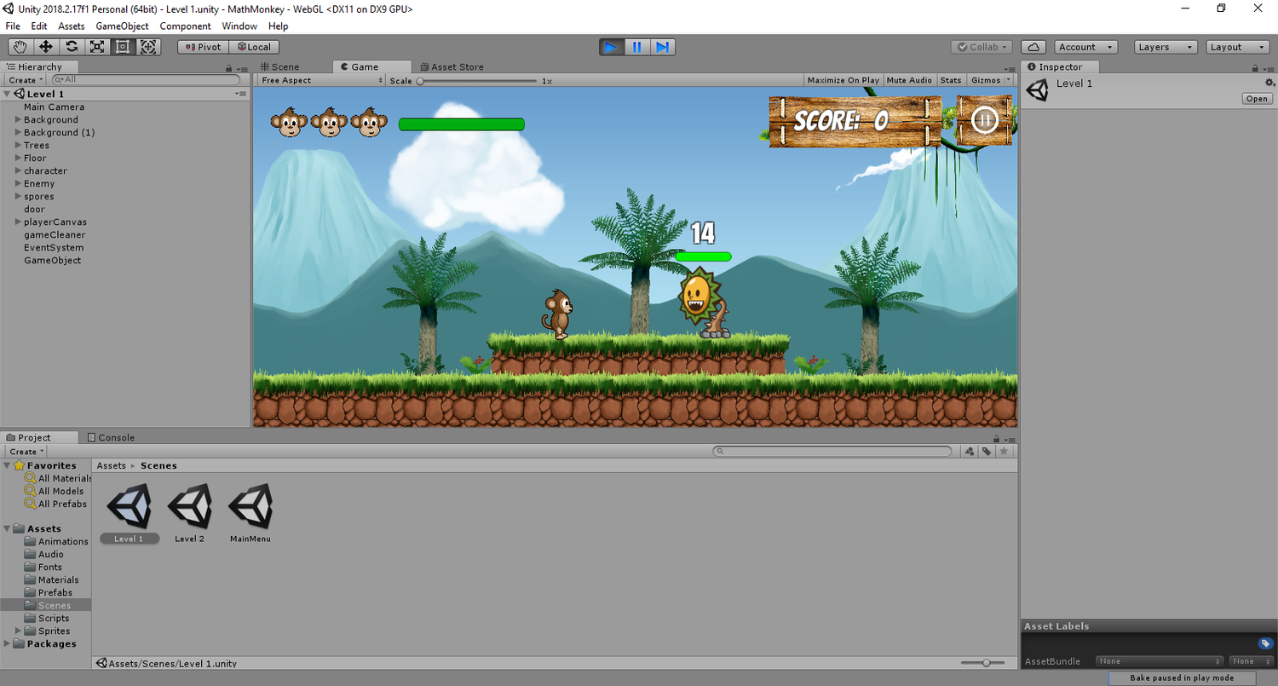1278x686 pixels.
Task: Select the Level 2 scene asset
Action: tap(189, 514)
